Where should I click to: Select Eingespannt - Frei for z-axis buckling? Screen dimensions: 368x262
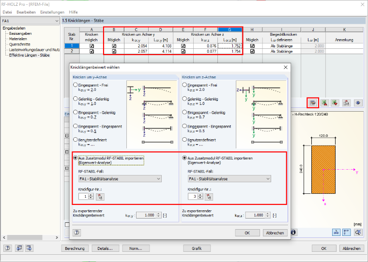[184, 85]
